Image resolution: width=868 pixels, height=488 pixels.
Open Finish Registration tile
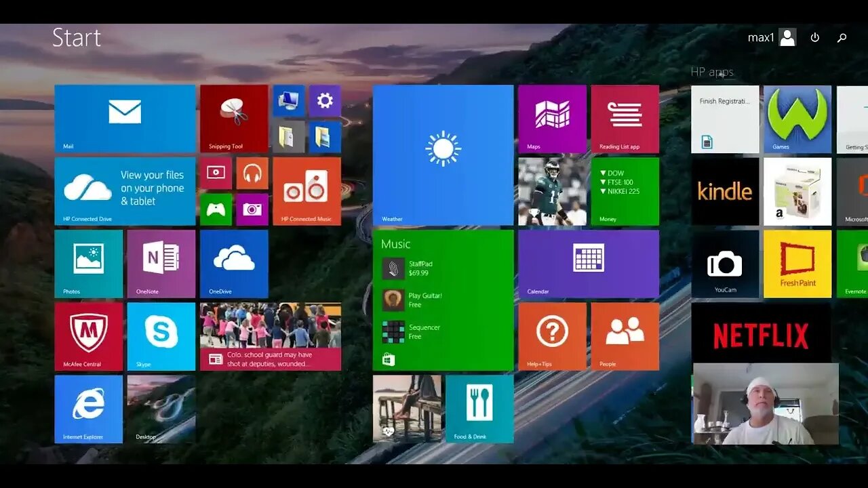(725, 119)
